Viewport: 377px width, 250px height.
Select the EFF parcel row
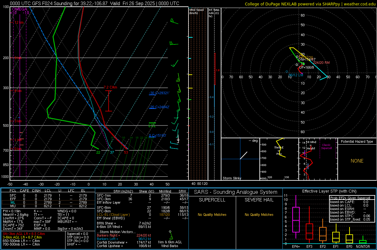[x=48, y=199]
